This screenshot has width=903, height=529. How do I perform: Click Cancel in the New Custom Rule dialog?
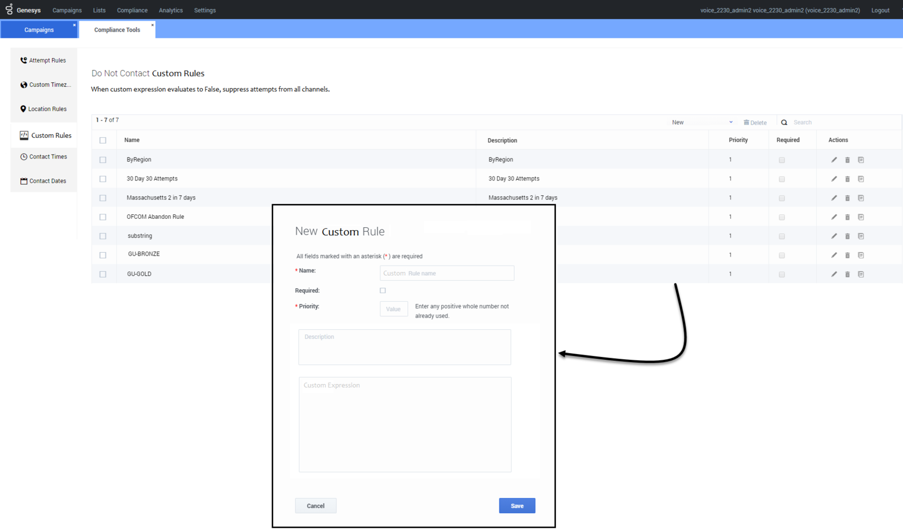pyautogui.click(x=315, y=506)
